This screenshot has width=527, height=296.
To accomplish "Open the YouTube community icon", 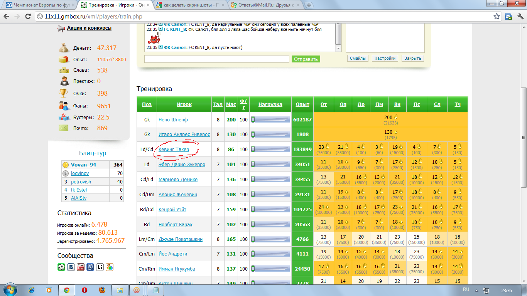I will pyautogui.click(x=81, y=267).
